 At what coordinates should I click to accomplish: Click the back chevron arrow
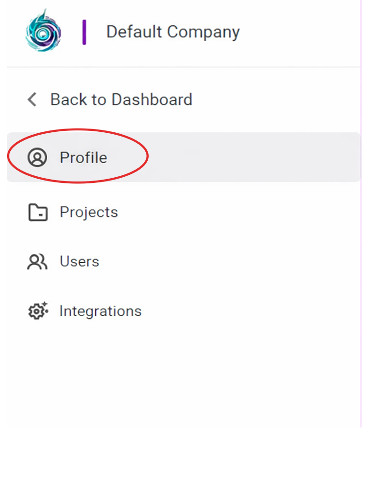click(x=32, y=100)
